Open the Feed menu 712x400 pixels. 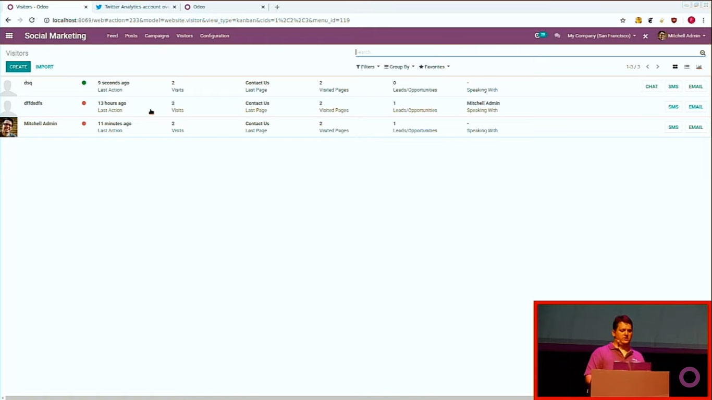coord(113,36)
